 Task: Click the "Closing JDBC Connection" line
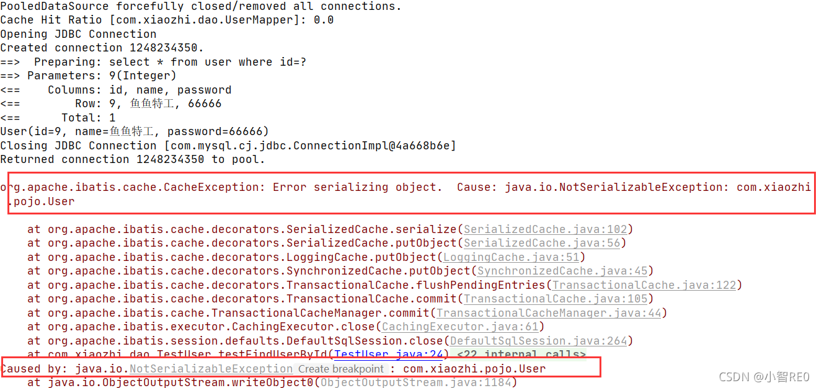click(228, 146)
